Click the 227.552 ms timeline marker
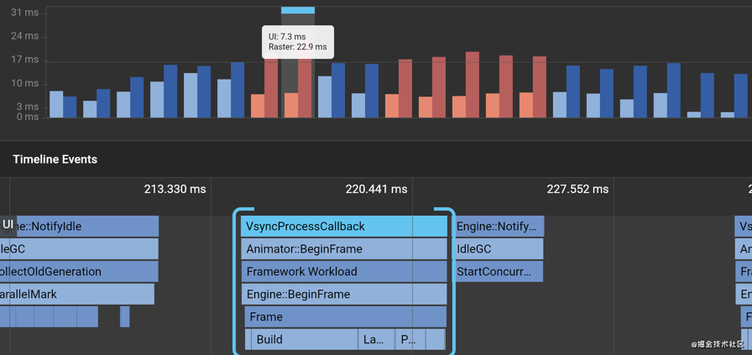 point(577,190)
